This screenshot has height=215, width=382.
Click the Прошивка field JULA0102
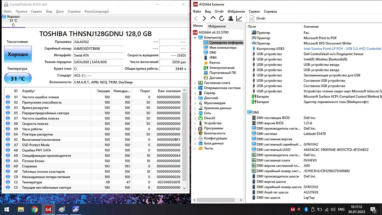98,42
